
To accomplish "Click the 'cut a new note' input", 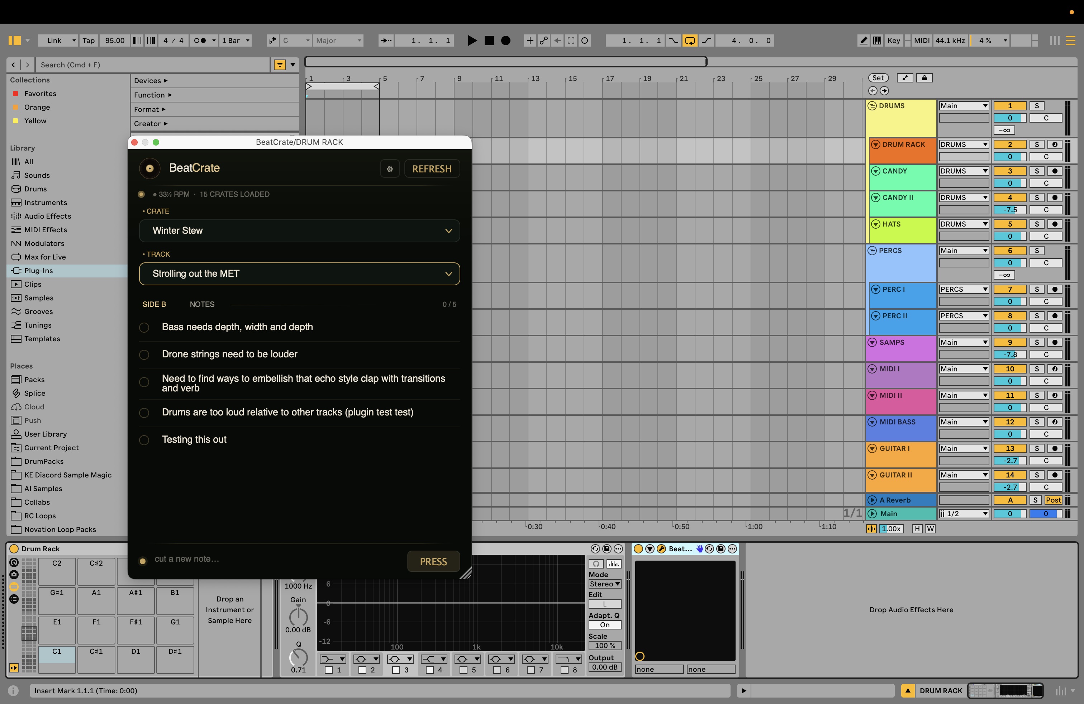I will tap(278, 559).
